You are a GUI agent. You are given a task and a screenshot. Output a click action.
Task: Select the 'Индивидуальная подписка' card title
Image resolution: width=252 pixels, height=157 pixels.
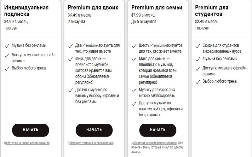[x=26, y=11]
